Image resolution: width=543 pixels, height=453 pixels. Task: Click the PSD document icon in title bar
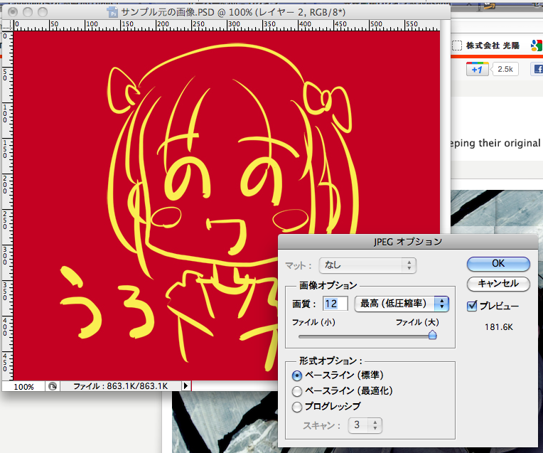(x=113, y=13)
